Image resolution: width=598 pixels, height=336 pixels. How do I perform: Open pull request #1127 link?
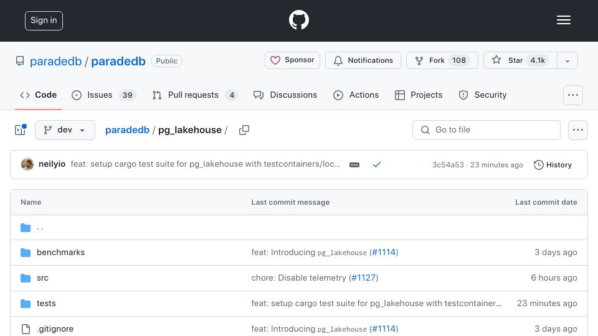click(x=363, y=278)
